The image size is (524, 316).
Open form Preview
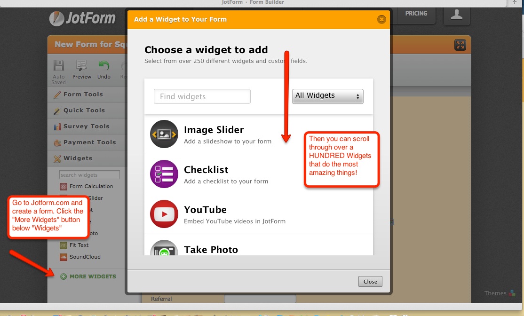point(81,70)
